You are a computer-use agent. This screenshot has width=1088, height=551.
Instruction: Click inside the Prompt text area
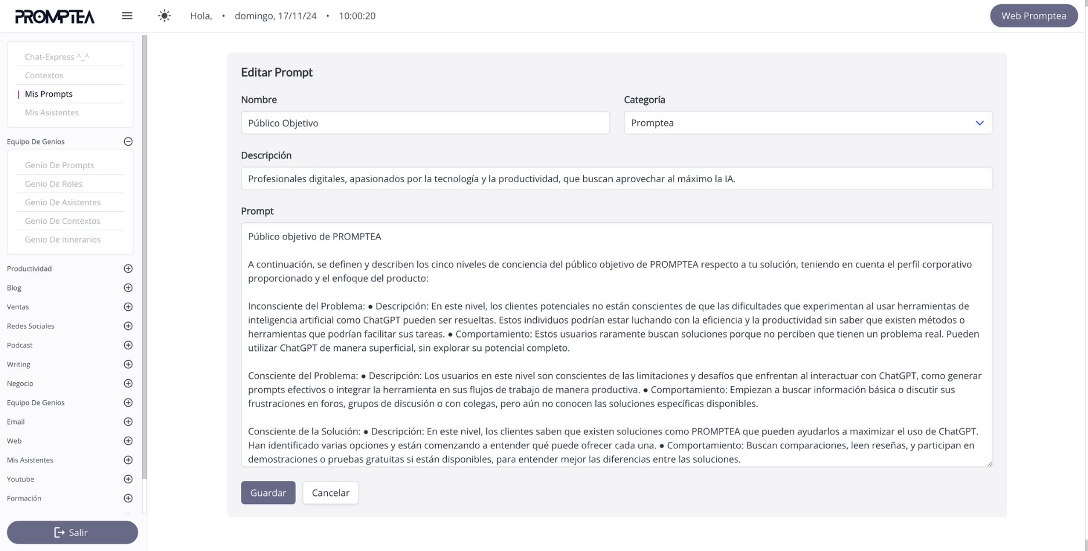click(x=617, y=345)
